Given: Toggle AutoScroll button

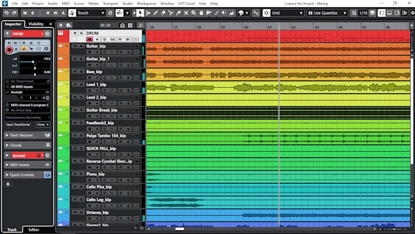Looking at the screenshot, I should 120,13.
